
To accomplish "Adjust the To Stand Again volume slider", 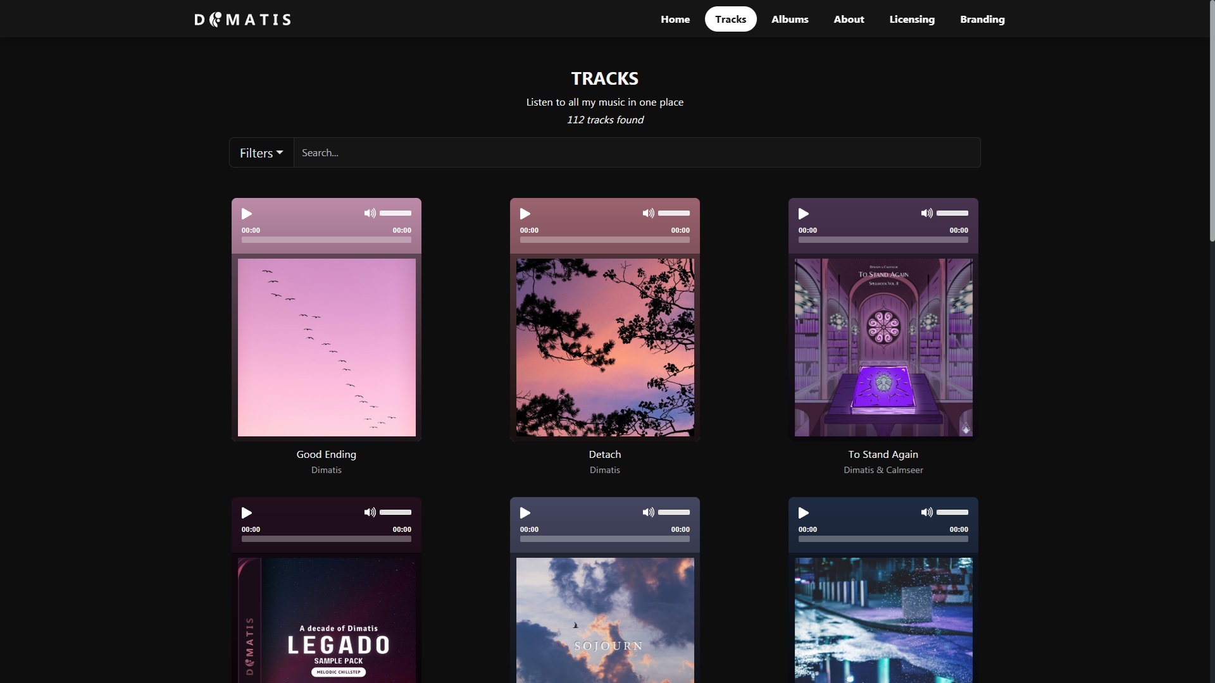I will click(x=952, y=213).
